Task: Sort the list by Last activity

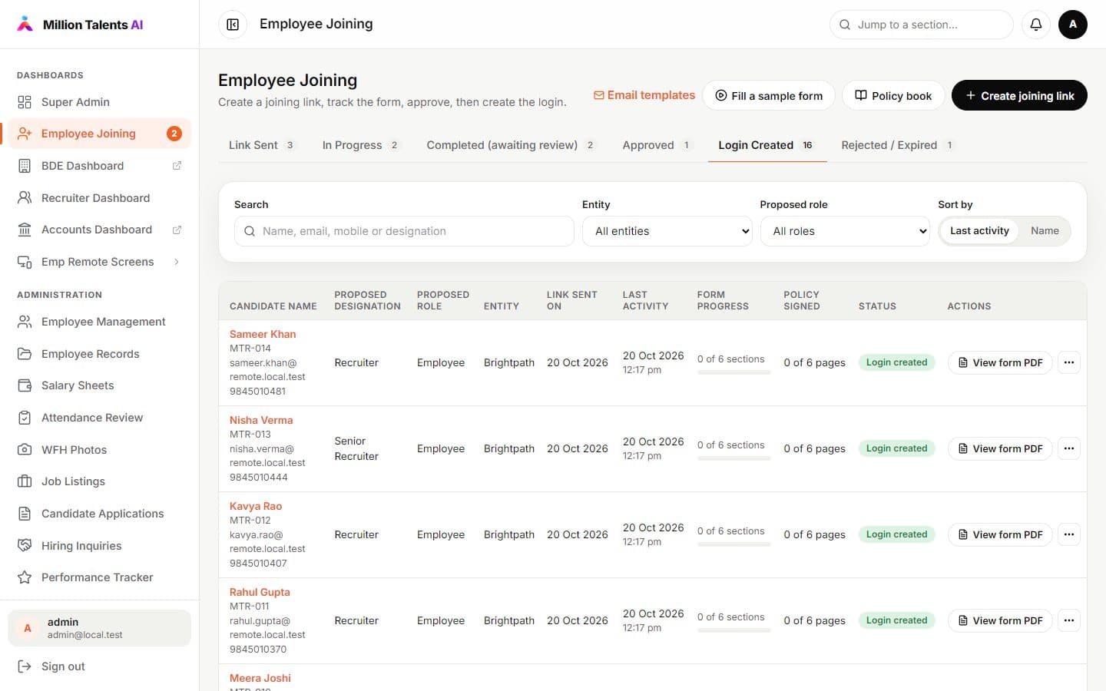Action: [979, 231]
